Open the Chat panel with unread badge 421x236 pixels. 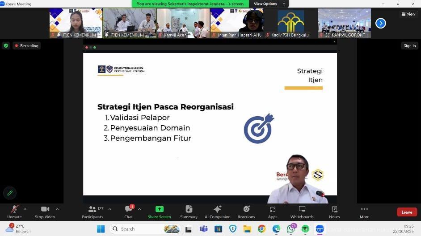tap(129, 212)
